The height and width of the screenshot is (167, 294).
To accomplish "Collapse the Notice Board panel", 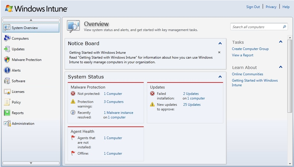I will pyautogui.click(x=220, y=43).
